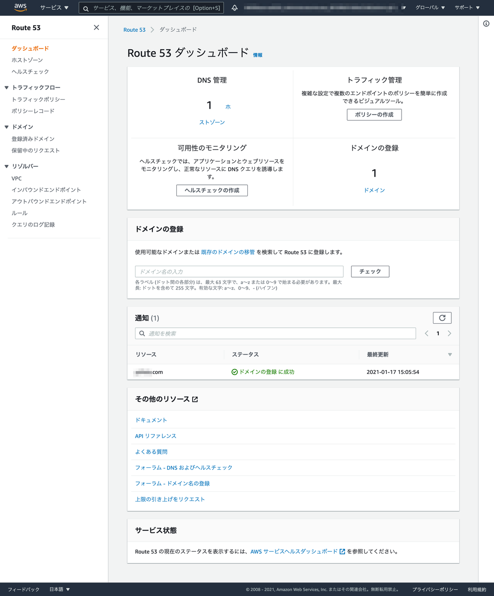494x596 pixels.
Task: Open the notifications bell icon
Action: pos(235,7)
